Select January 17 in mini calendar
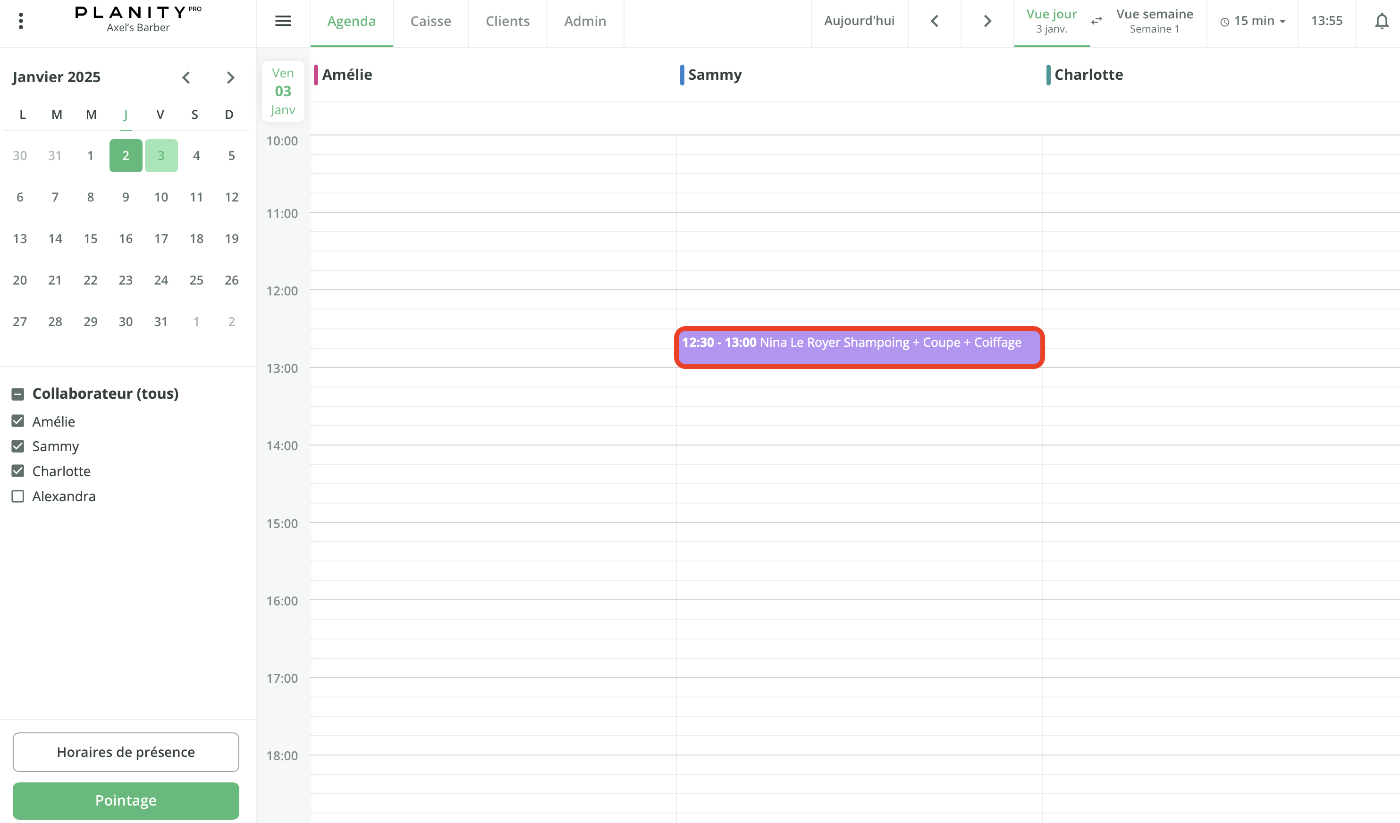The width and height of the screenshot is (1400, 823). (x=161, y=239)
